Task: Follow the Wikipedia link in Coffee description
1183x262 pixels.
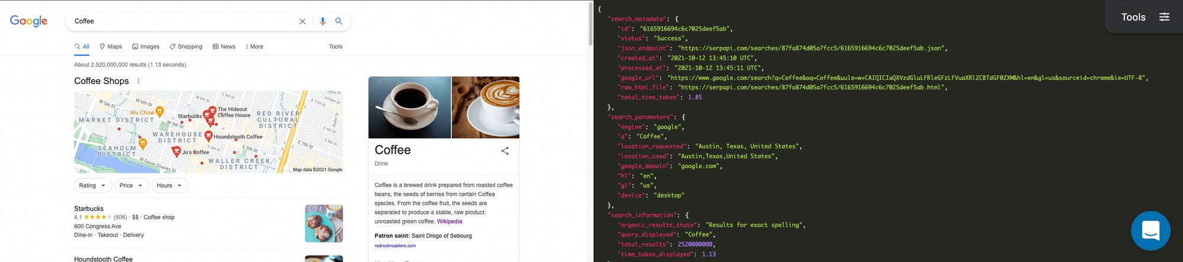Action: (x=450, y=221)
